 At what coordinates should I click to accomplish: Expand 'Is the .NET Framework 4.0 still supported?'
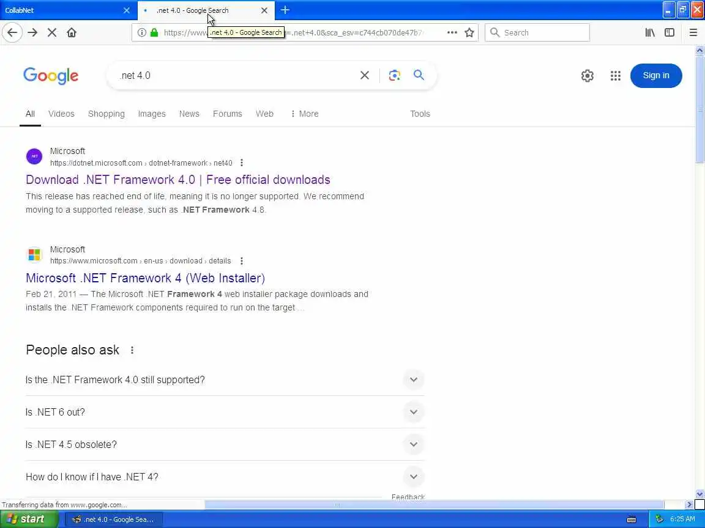[x=225, y=380]
